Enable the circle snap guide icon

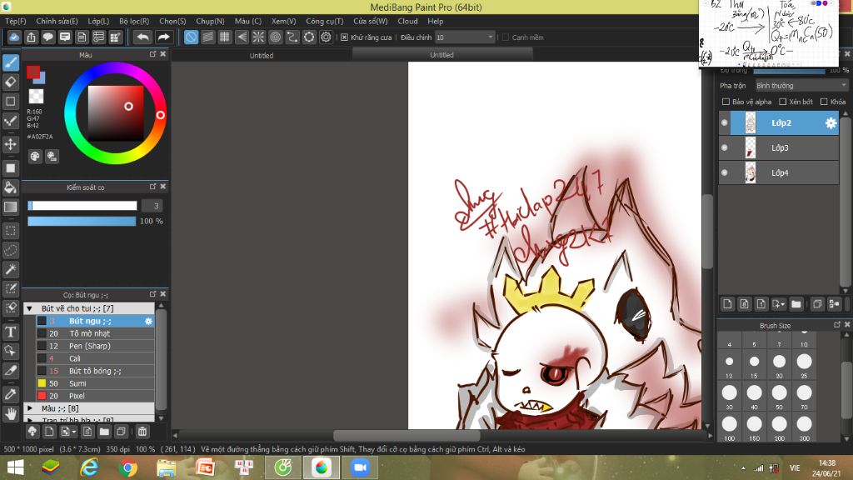[275, 37]
